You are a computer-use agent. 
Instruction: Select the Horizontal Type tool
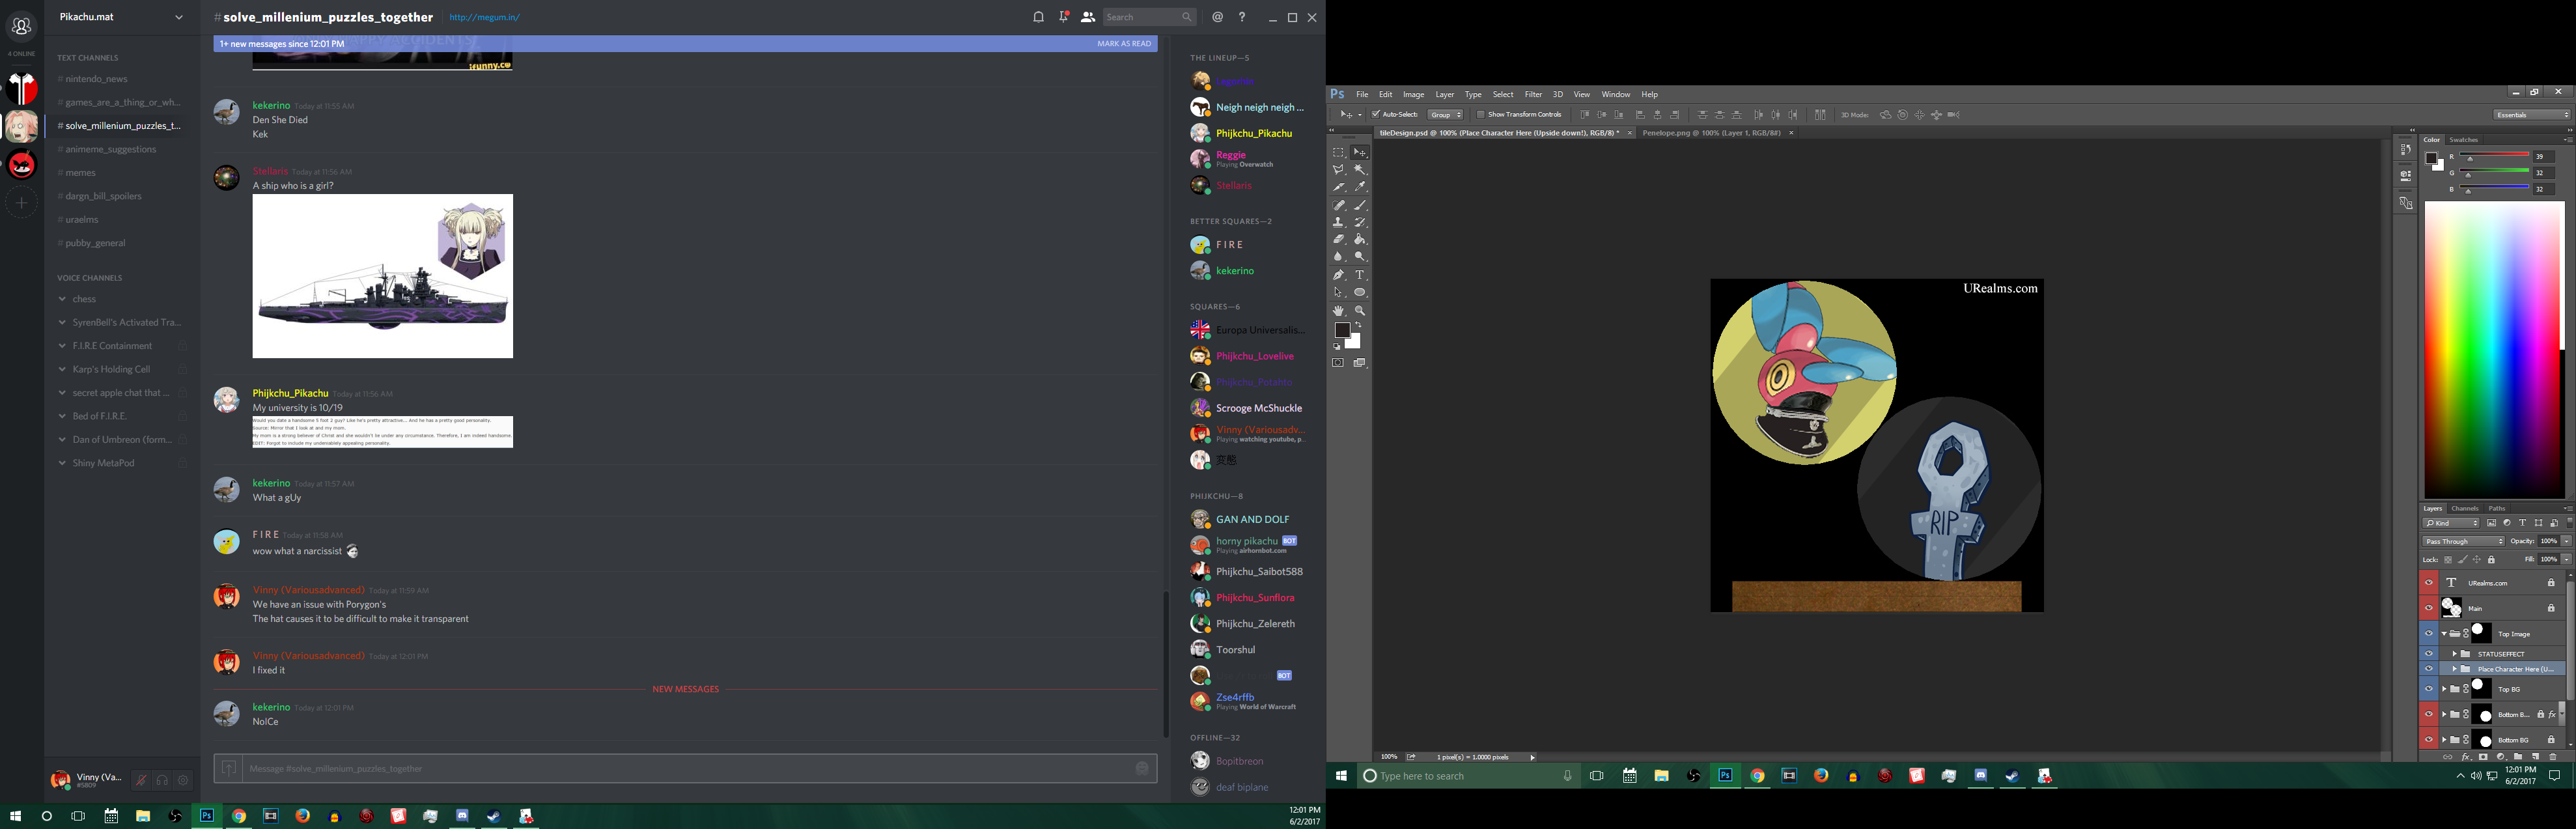click(1360, 275)
